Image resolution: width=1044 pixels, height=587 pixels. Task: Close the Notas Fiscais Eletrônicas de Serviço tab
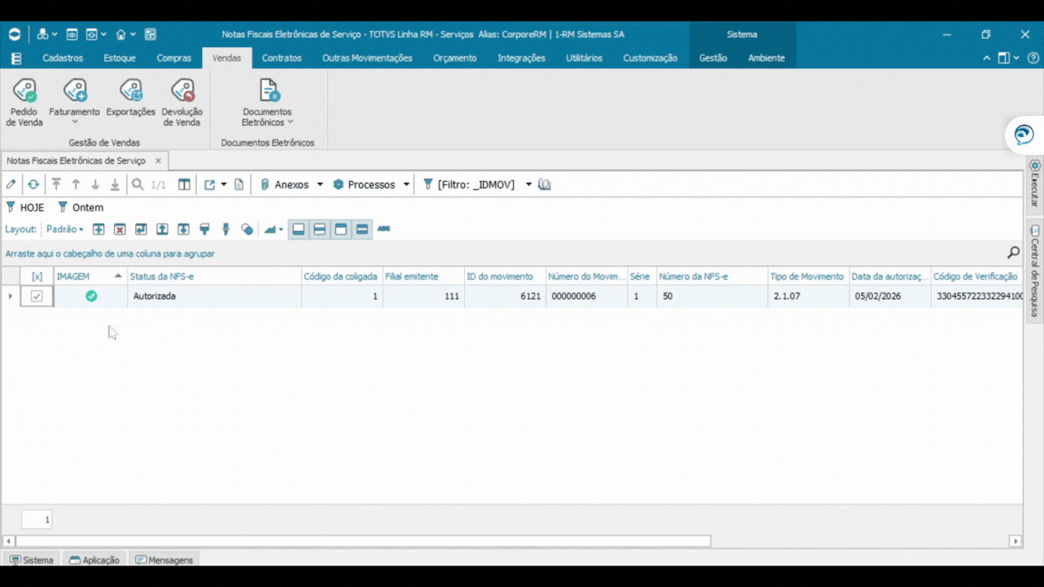click(x=158, y=160)
